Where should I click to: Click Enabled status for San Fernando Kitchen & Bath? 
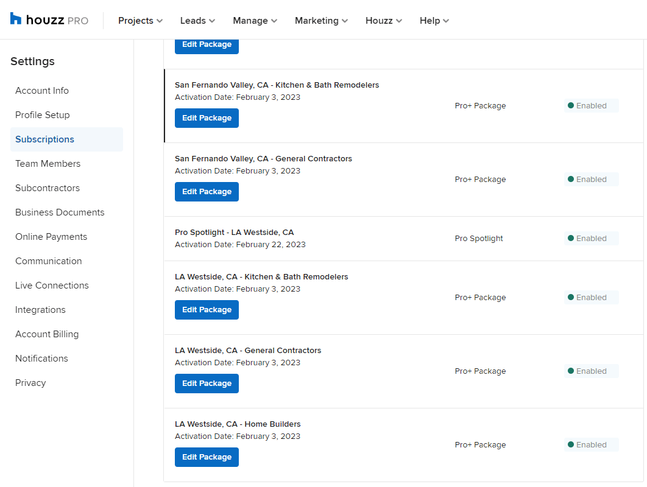click(592, 105)
